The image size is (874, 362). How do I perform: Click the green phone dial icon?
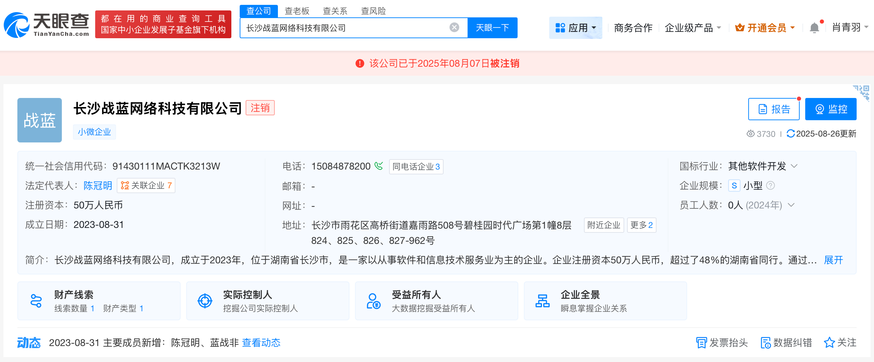coord(379,166)
